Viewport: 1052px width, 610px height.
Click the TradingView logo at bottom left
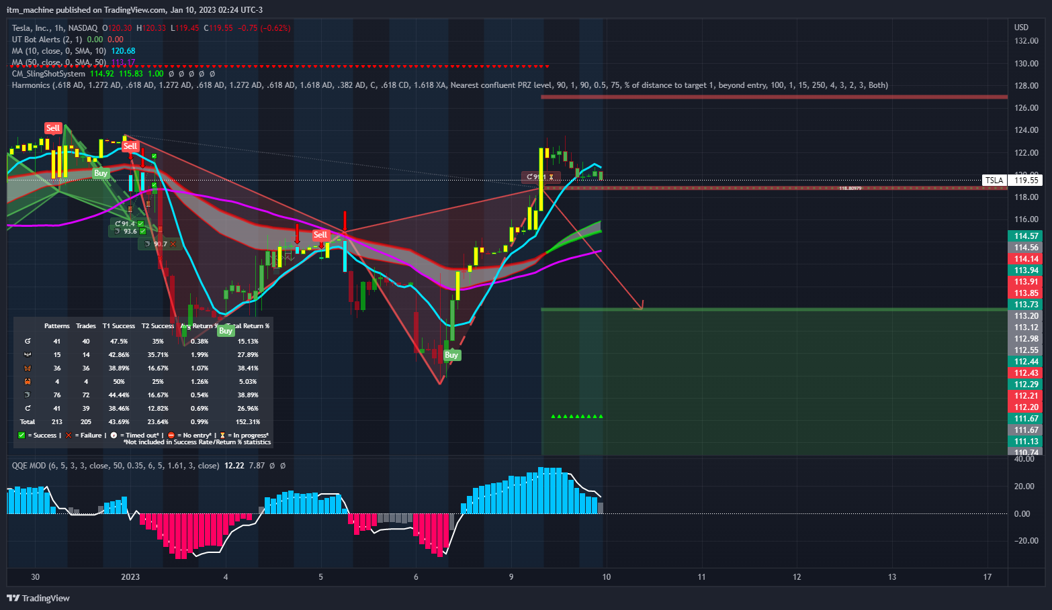pyautogui.click(x=38, y=598)
